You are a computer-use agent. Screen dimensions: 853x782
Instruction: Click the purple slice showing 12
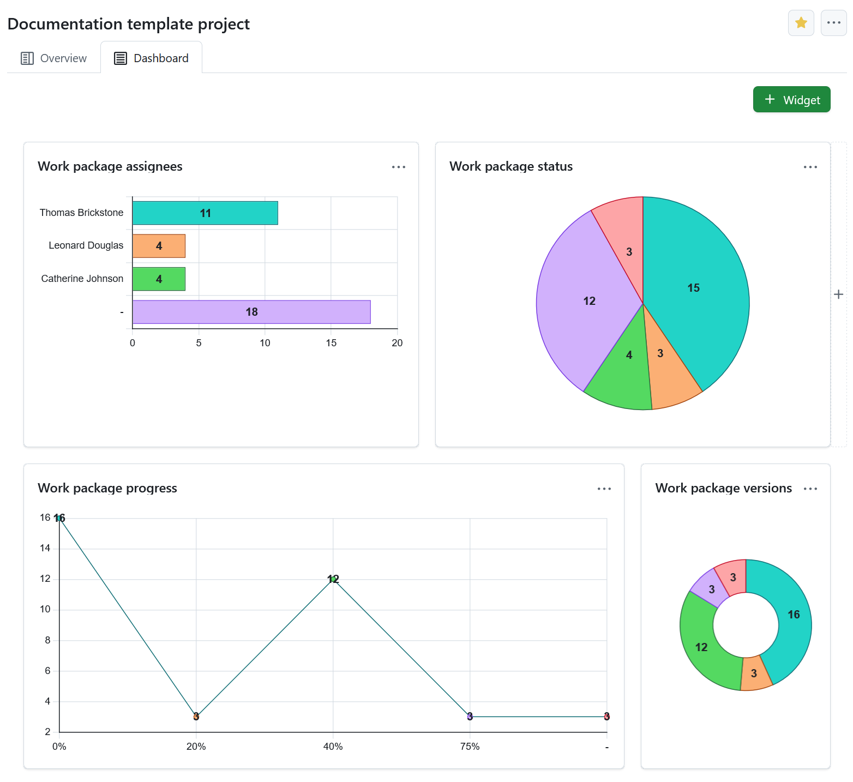point(588,300)
